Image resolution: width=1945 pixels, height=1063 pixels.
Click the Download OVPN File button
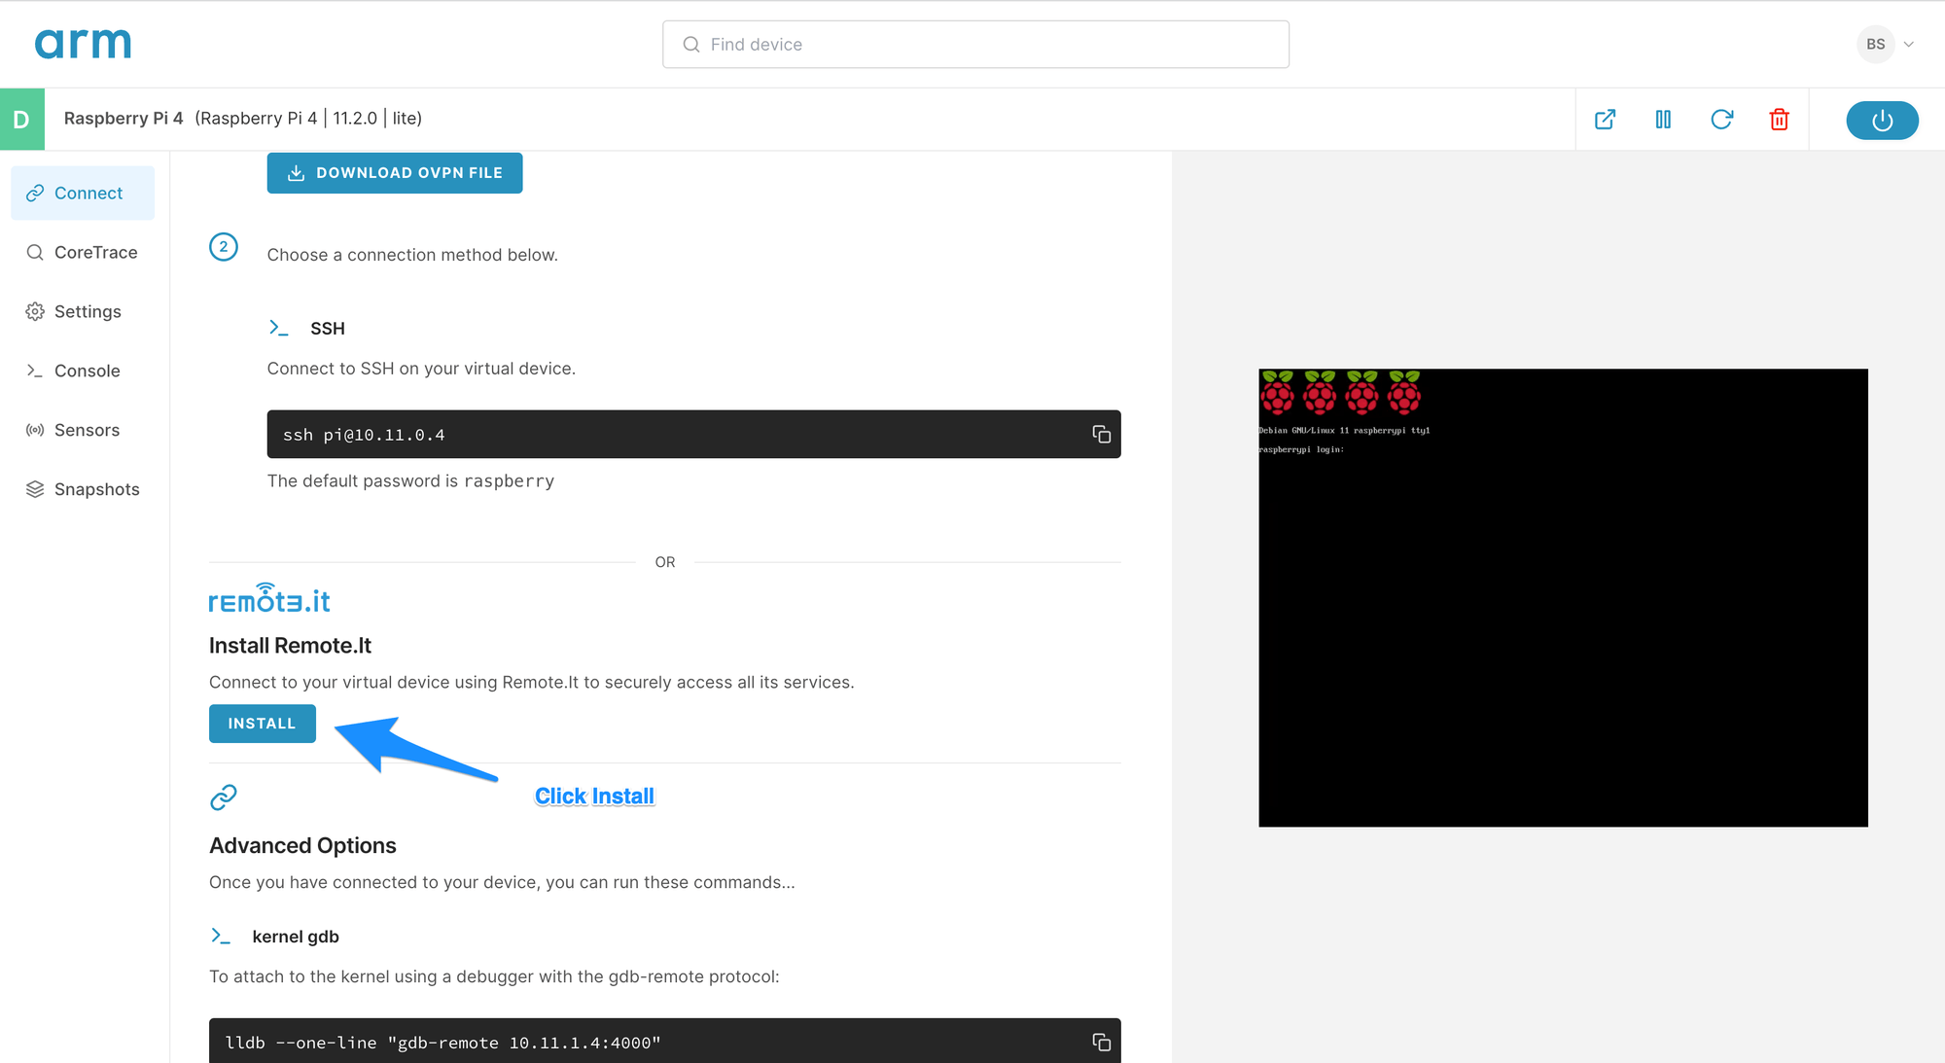[395, 173]
